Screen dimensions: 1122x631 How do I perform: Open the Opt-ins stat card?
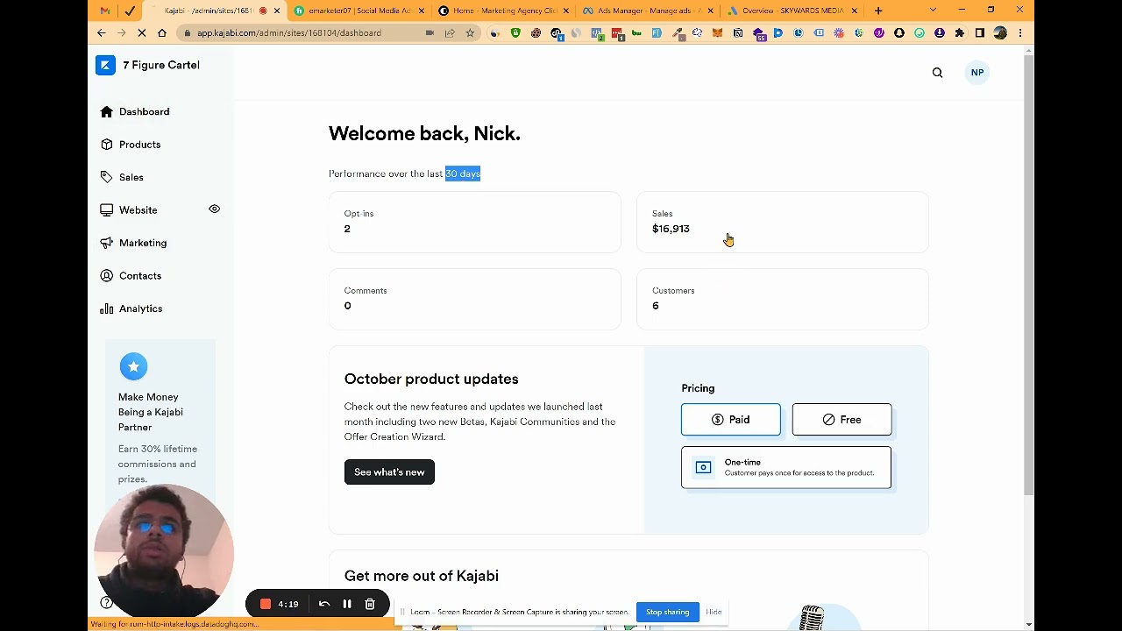pyautogui.click(x=474, y=222)
